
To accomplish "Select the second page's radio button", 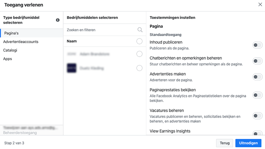I will tap(139, 68).
